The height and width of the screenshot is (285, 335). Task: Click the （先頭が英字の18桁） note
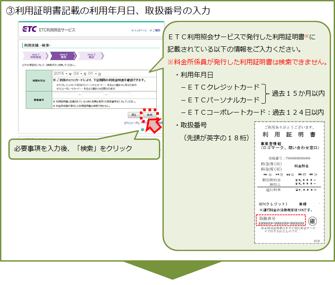pyautogui.click(x=216, y=138)
